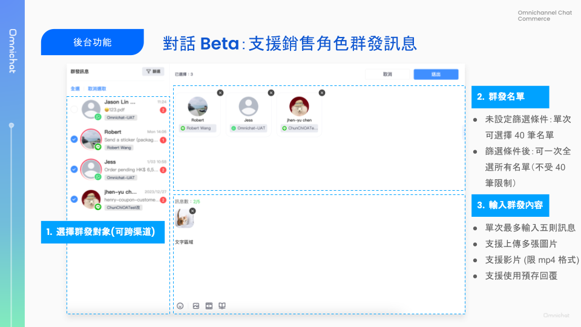This screenshot has height=327, width=581.
Task: Open the emoji picker in message toolbar
Action: point(180,306)
